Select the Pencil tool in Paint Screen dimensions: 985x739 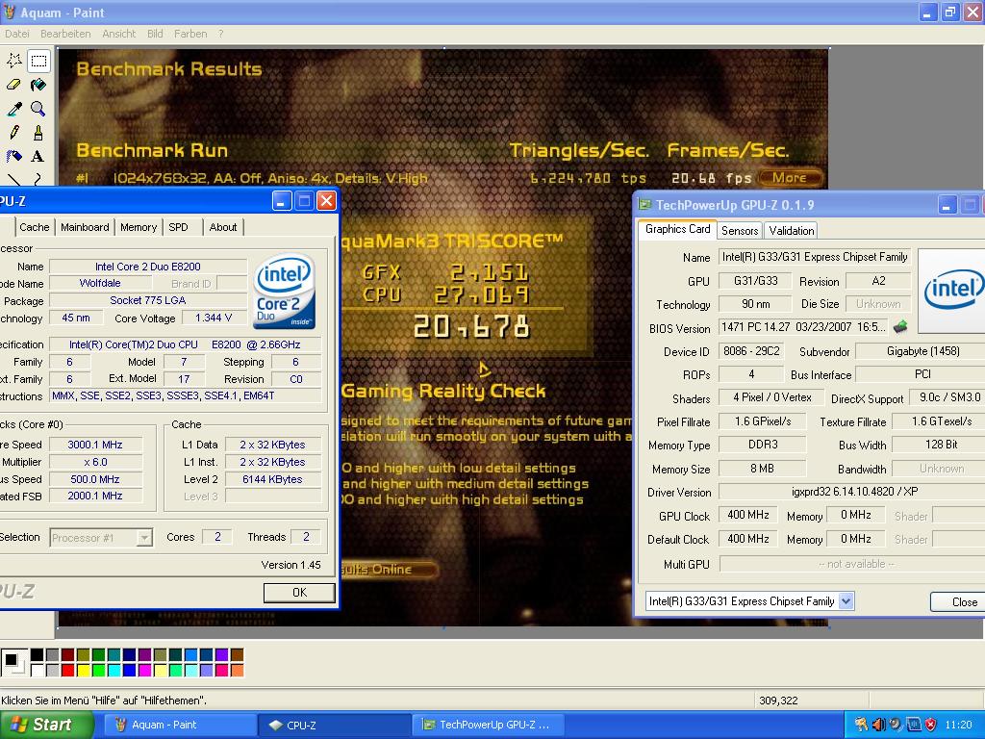tap(14, 133)
